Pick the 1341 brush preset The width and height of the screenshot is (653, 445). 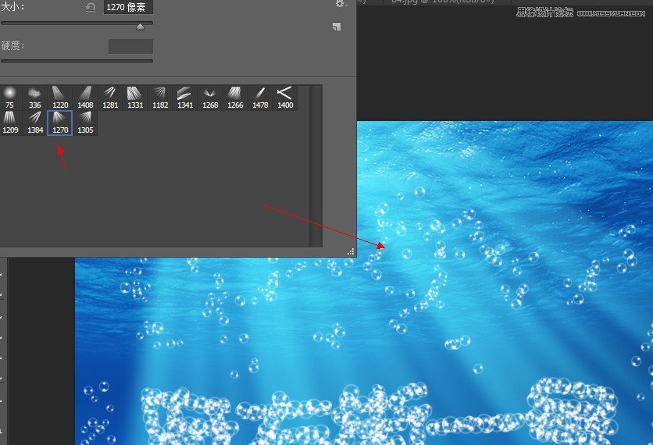(185, 97)
